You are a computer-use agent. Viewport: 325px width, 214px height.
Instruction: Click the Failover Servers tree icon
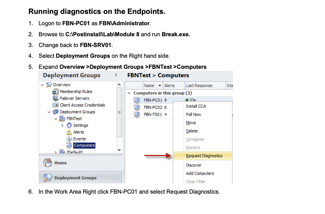56,98
